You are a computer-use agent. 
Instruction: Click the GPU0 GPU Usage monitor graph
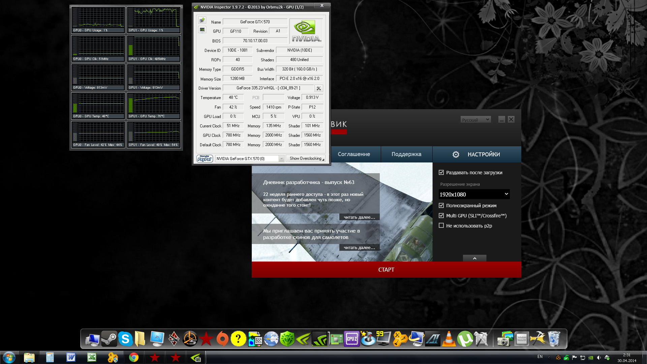(x=98, y=20)
